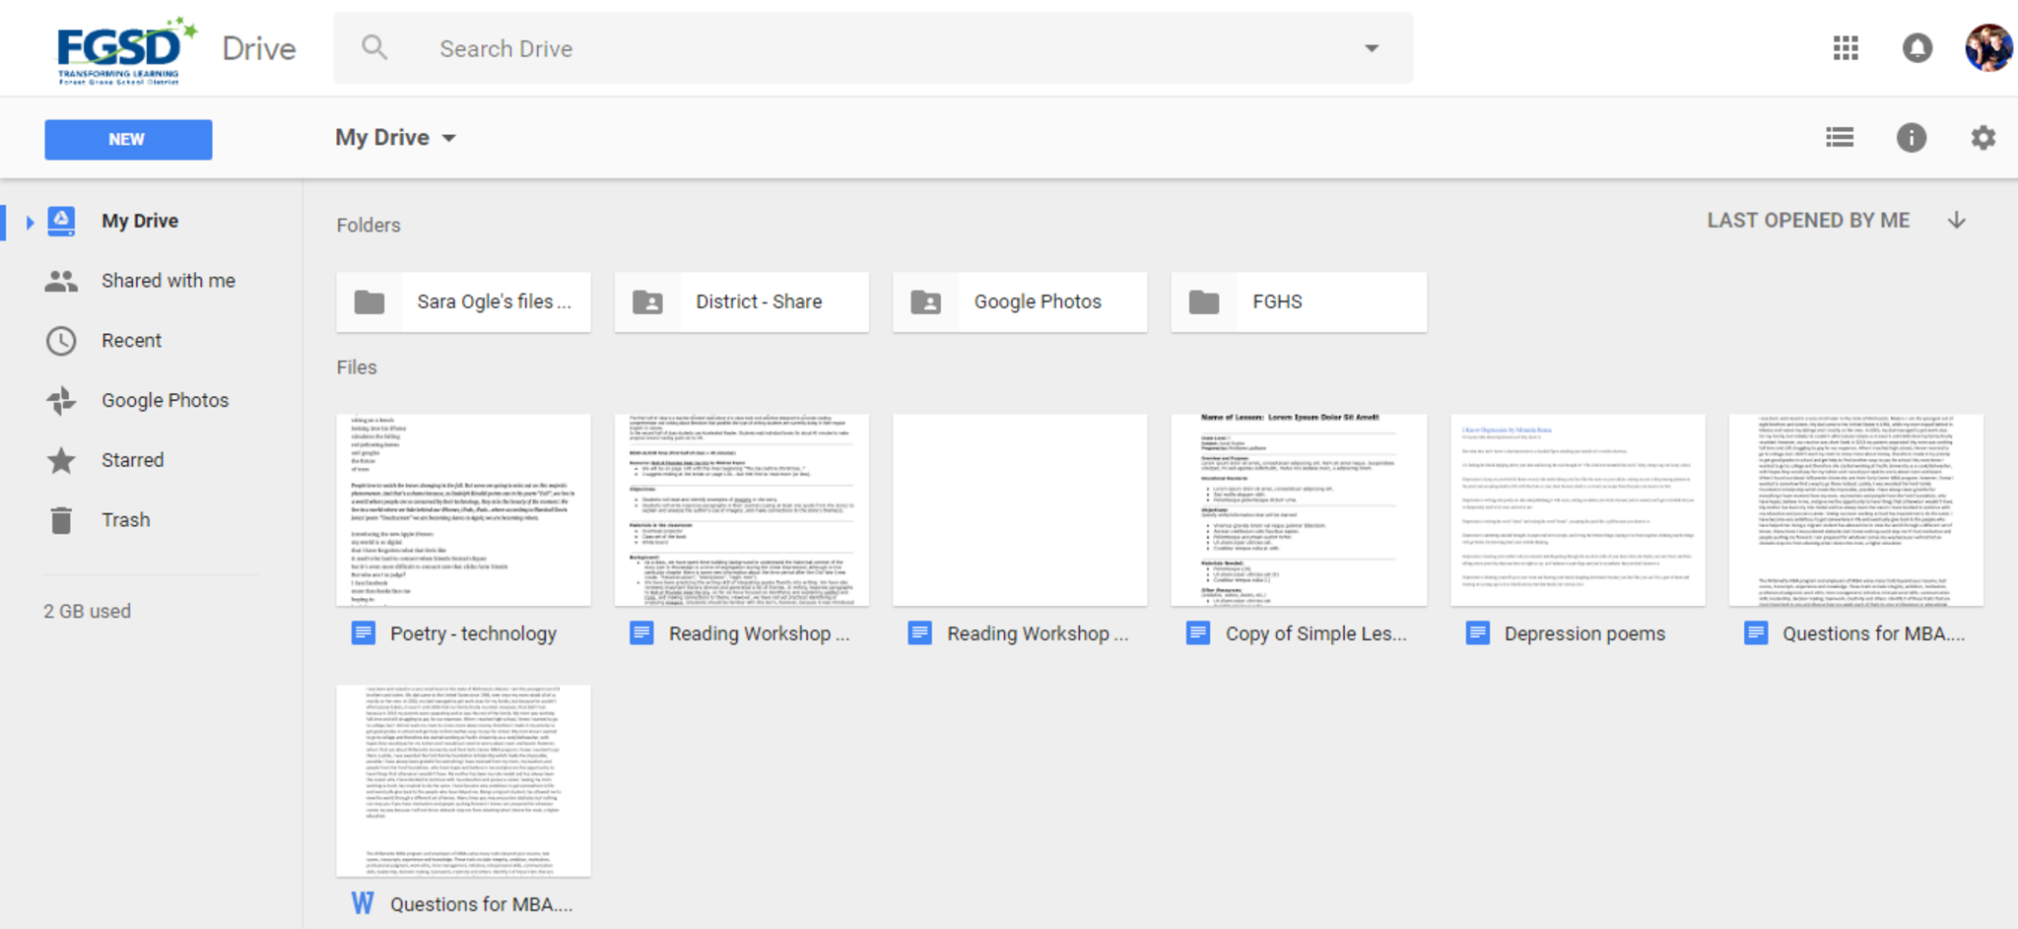Open the Recent section
Viewport: 2018px width, 929px height.
coord(131,341)
